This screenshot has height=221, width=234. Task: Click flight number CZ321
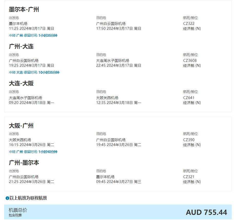point(189,177)
